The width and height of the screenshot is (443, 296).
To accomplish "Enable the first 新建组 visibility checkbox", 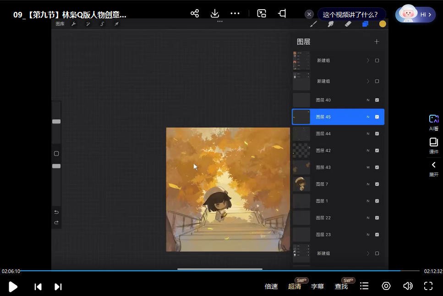I will [377, 61].
